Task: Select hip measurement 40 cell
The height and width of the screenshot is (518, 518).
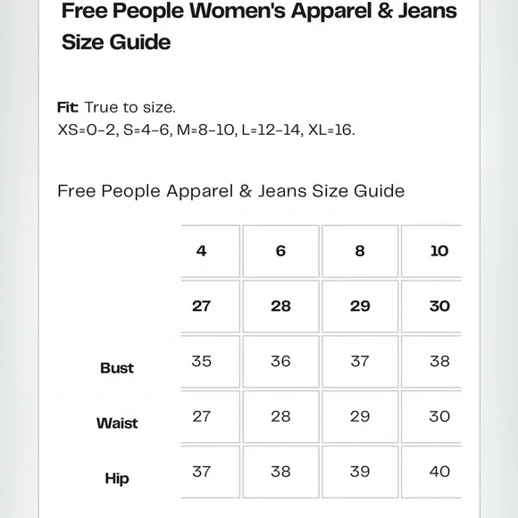Action: click(431, 472)
